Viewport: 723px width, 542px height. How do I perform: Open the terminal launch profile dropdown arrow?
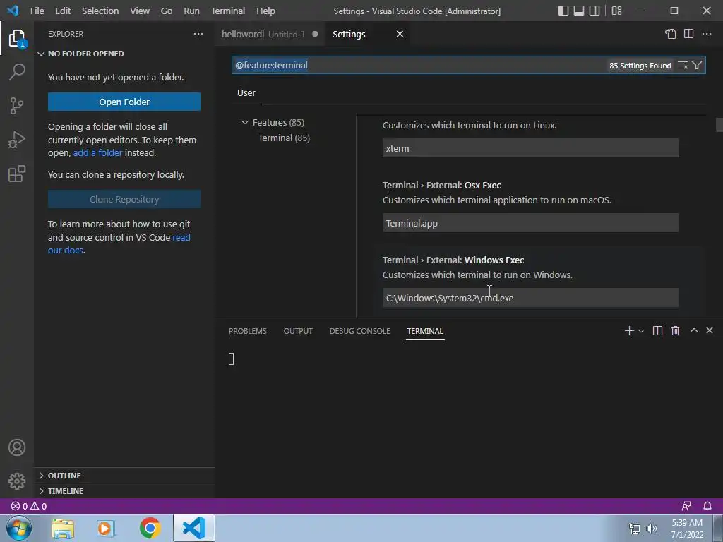pyautogui.click(x=641, y=331)
